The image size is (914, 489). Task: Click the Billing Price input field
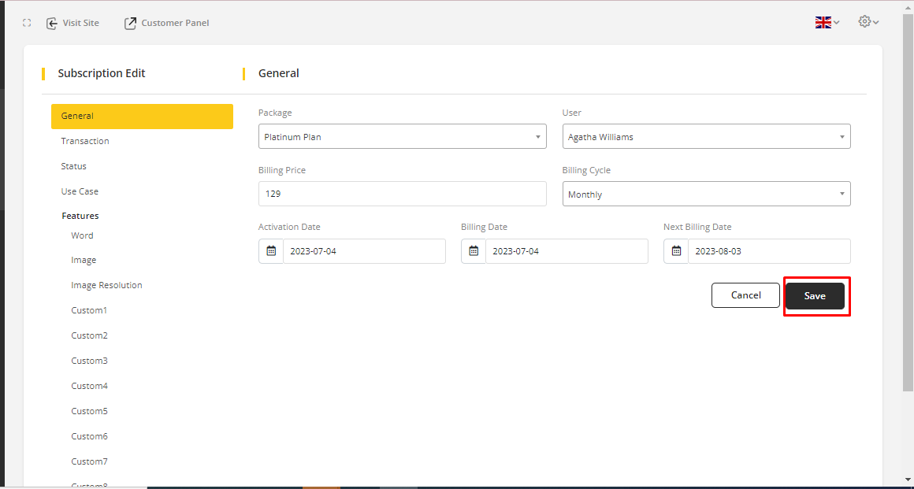402,194
